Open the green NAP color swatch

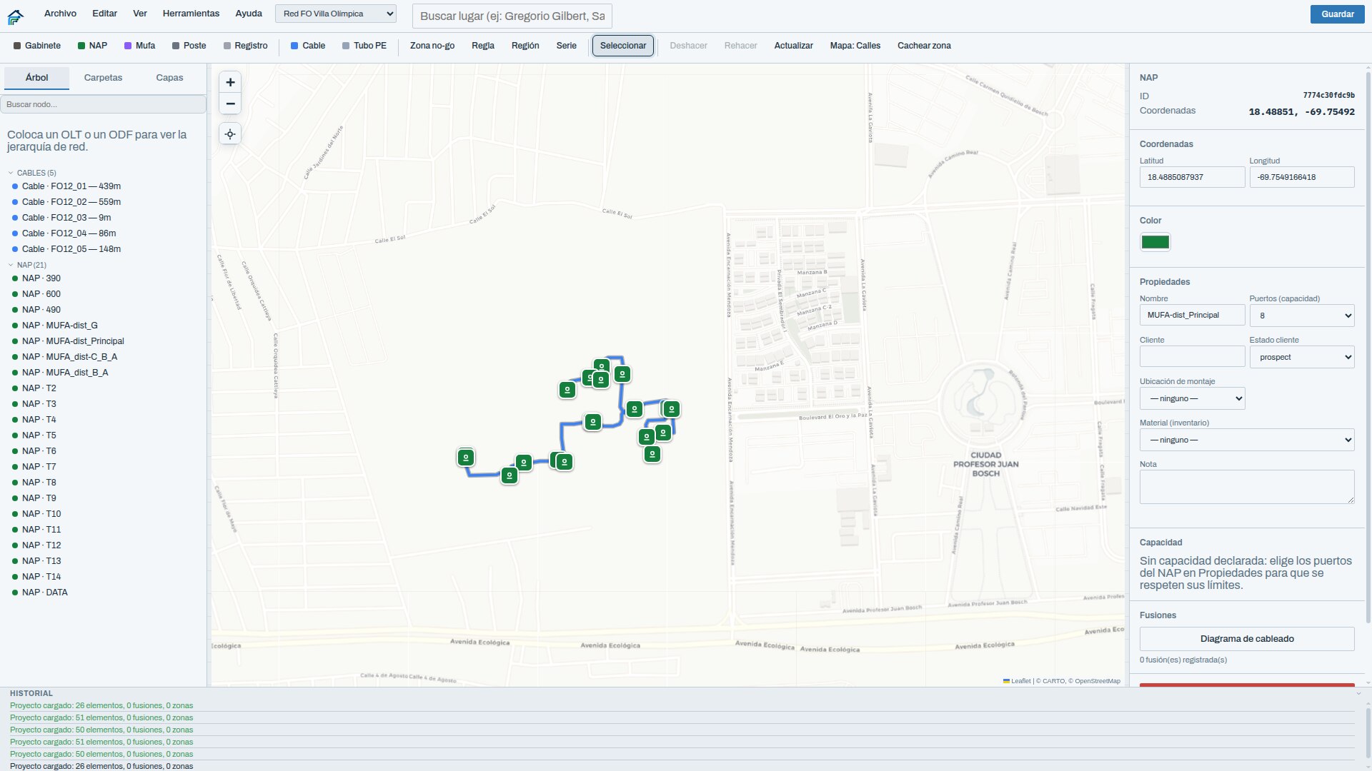click(x=1155, y=242)
